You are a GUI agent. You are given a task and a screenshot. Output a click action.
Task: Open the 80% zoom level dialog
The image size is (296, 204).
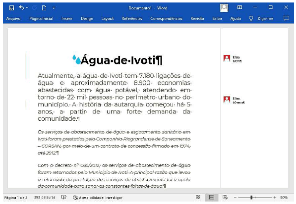point(284,198)
